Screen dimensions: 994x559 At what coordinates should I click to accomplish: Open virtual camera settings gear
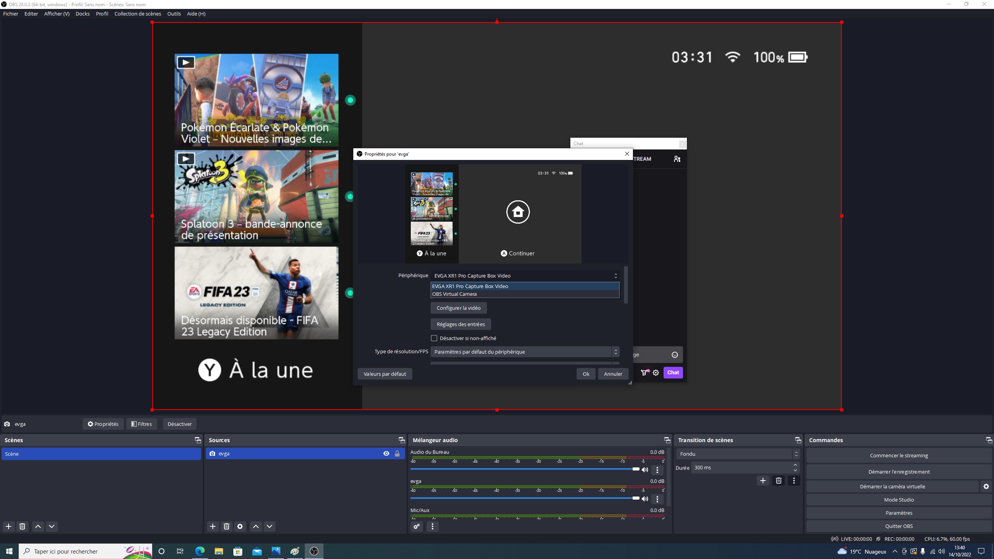[x=986, y=486]
